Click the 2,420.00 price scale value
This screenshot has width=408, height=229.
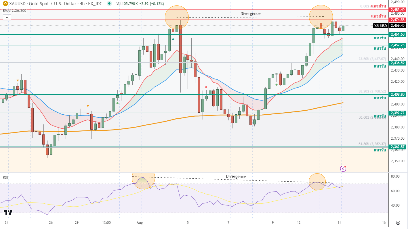[397, 81]
